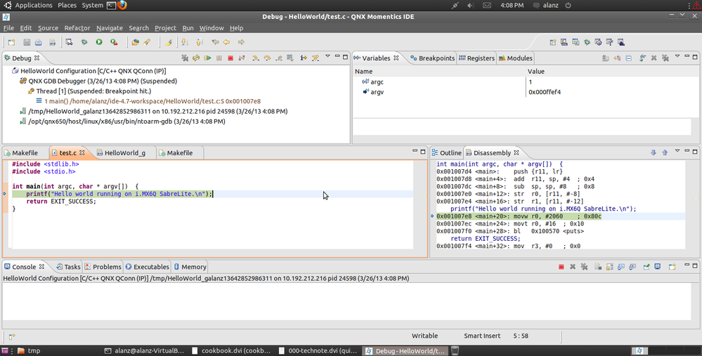The width and height of the screenshot is (702, 356).
Task: Terminate via Console red square
Action: pos(561,267)
